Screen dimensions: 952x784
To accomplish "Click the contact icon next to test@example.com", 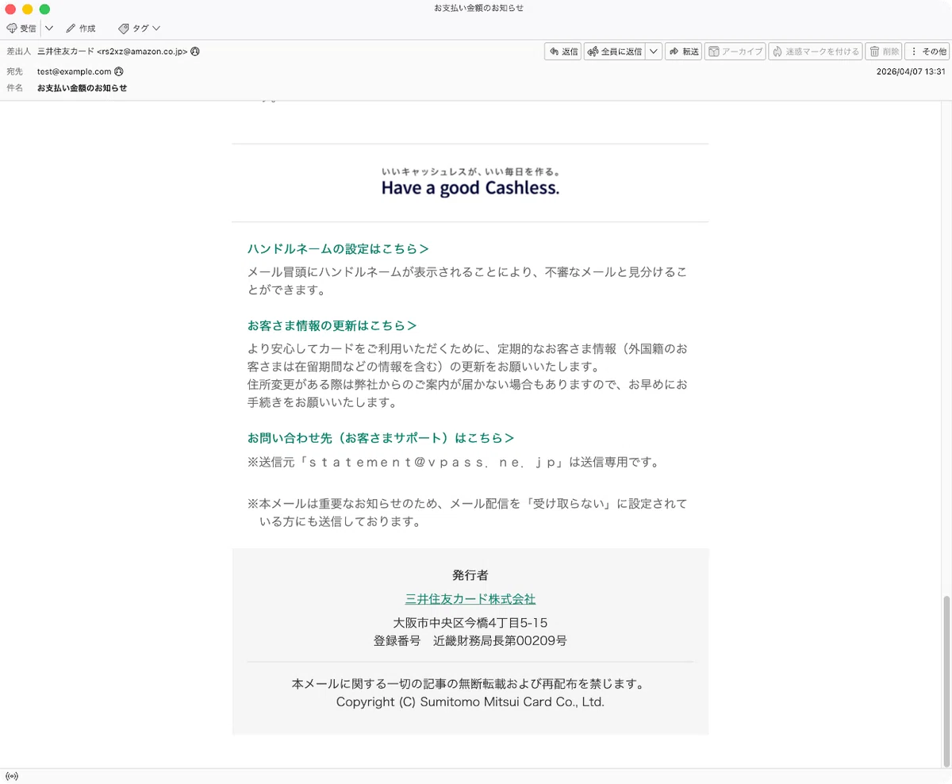I will pyautogui.click(x=119, y=71).
